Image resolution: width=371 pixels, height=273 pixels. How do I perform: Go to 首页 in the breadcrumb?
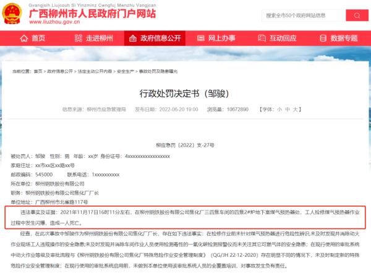point(38,71)
